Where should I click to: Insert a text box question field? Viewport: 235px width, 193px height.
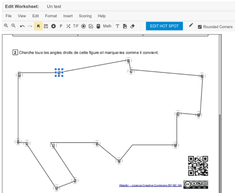[46, 26]
